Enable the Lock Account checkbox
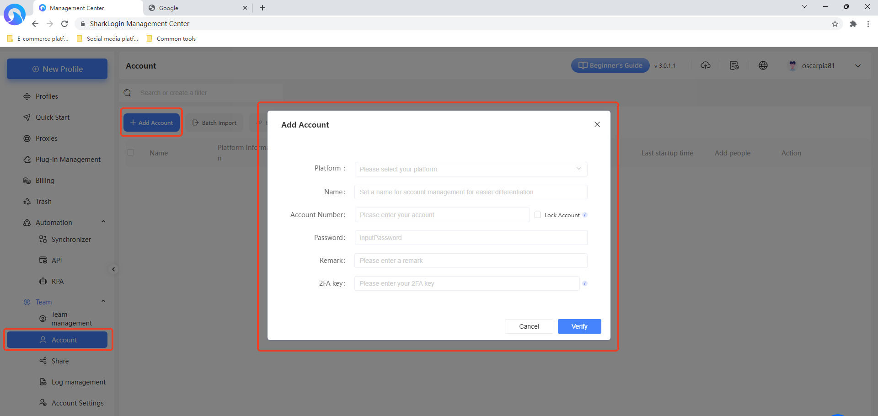878x416 pixels. click(538, 215)
